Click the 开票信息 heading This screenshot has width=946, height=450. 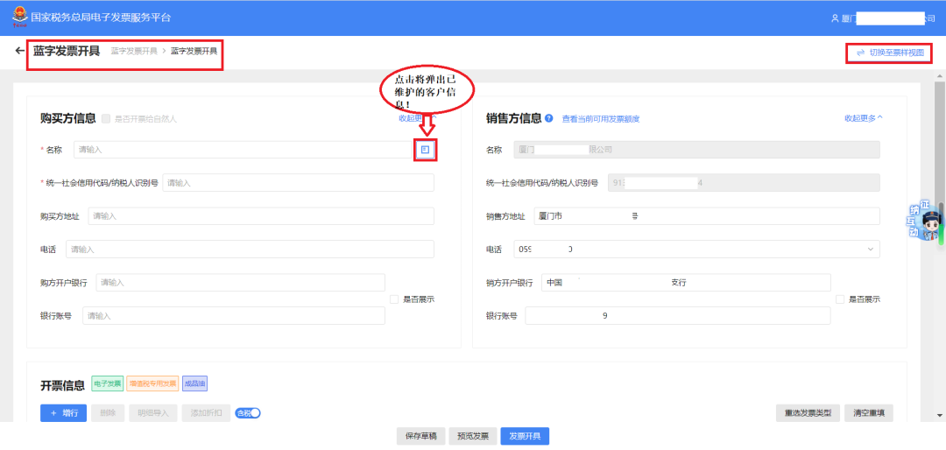point(63,384)
